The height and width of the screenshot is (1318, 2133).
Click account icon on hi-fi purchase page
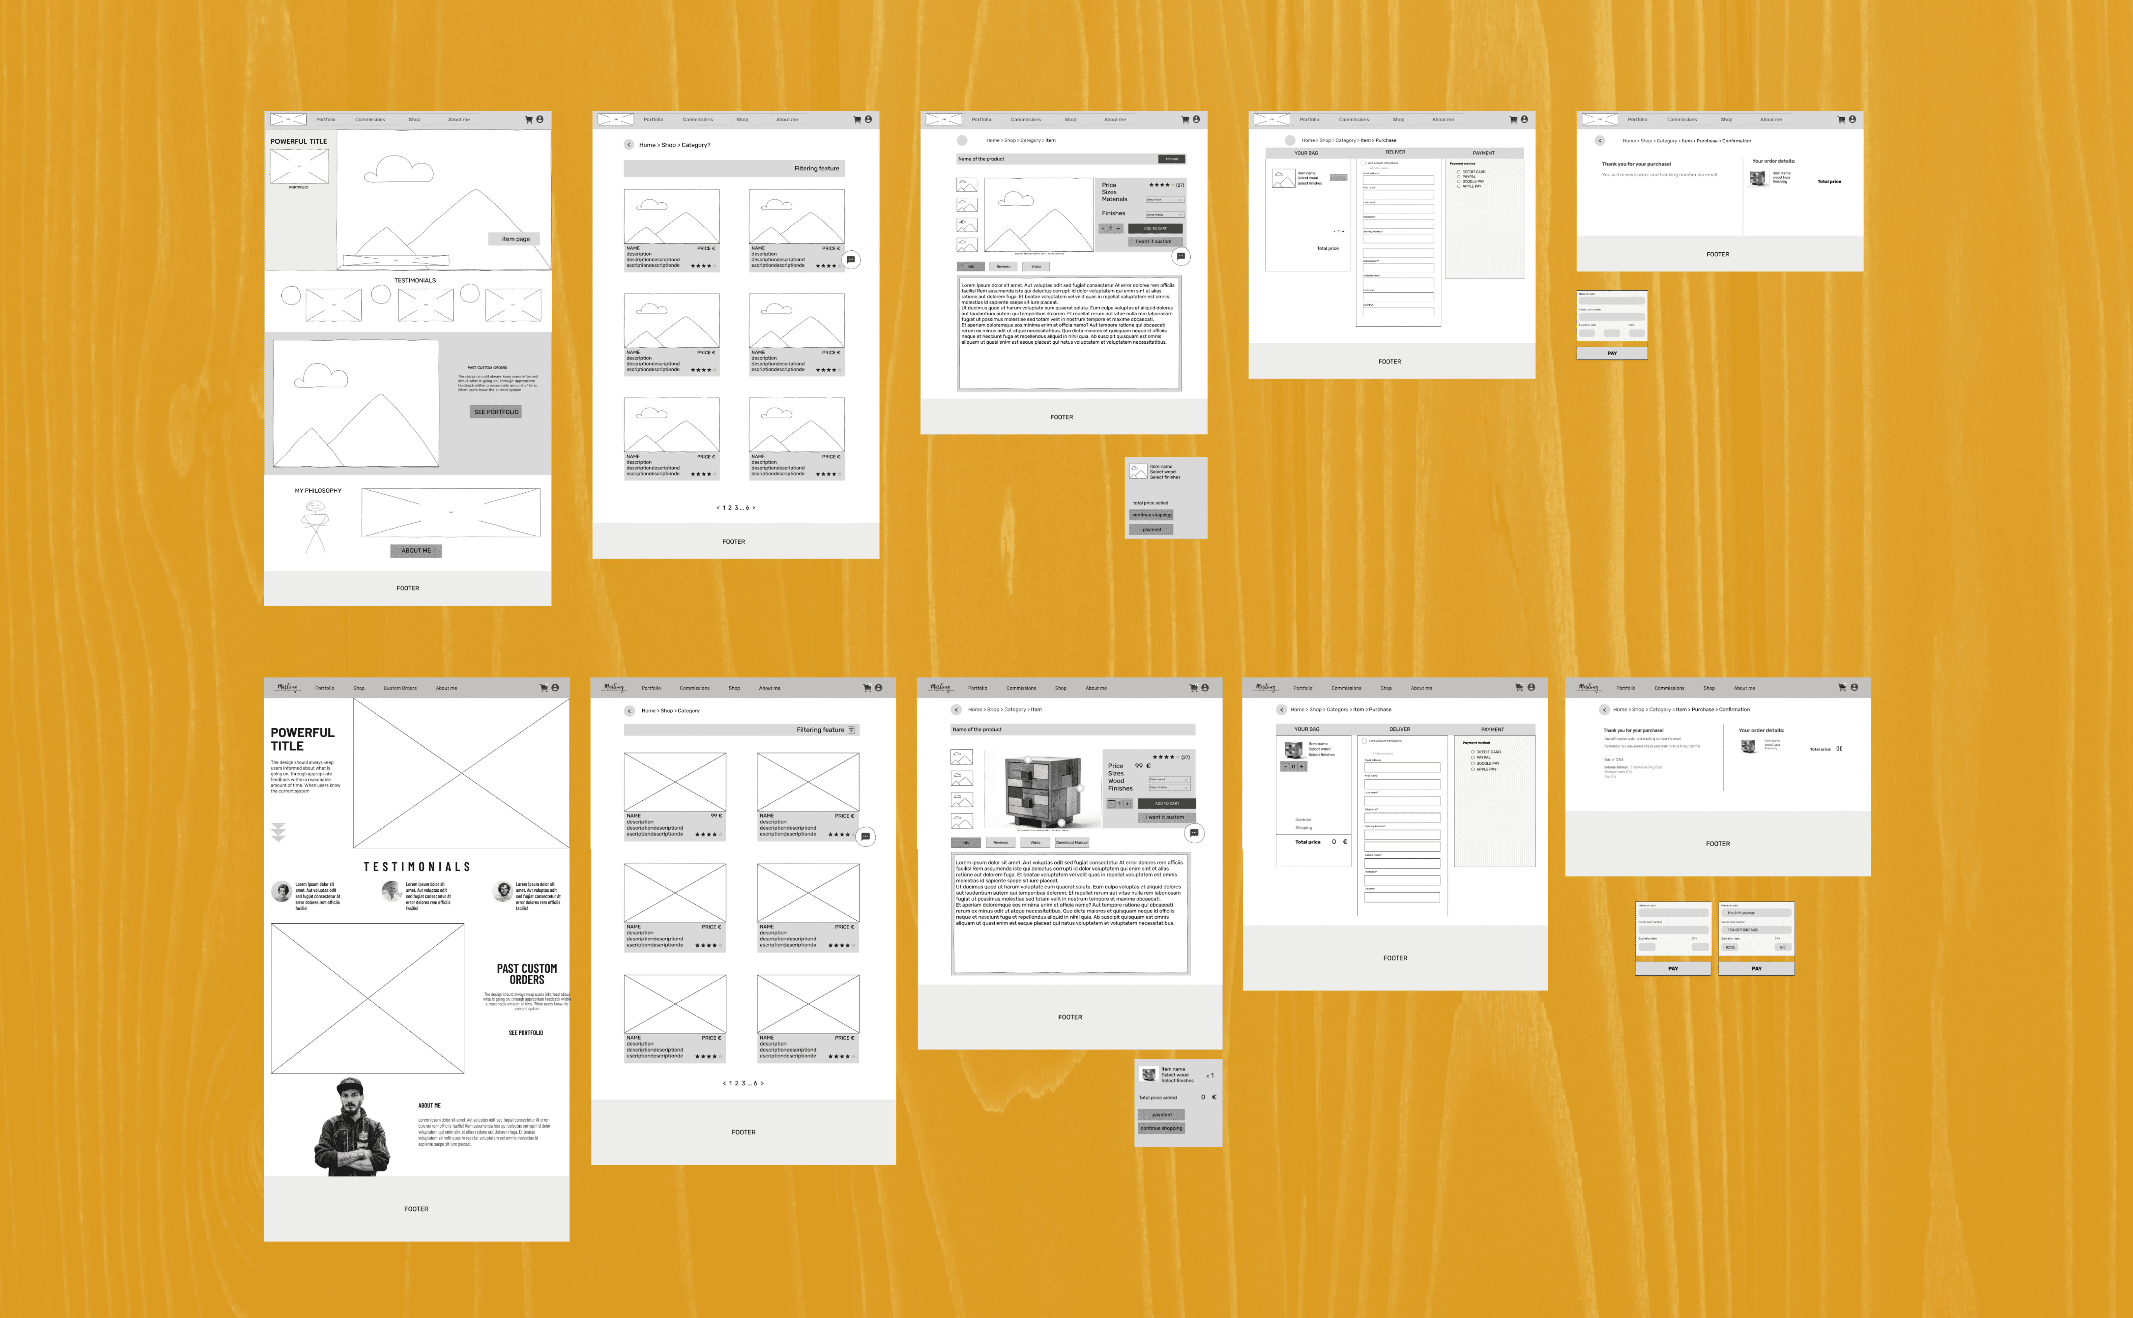click(x=1532, y=688)
